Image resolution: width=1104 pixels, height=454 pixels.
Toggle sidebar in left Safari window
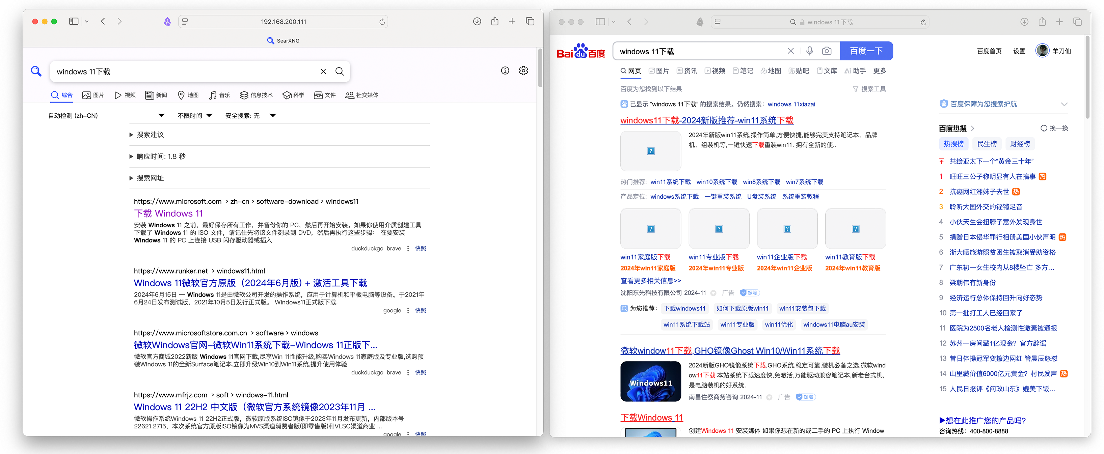pyautogui.click(x=74, y=21)
